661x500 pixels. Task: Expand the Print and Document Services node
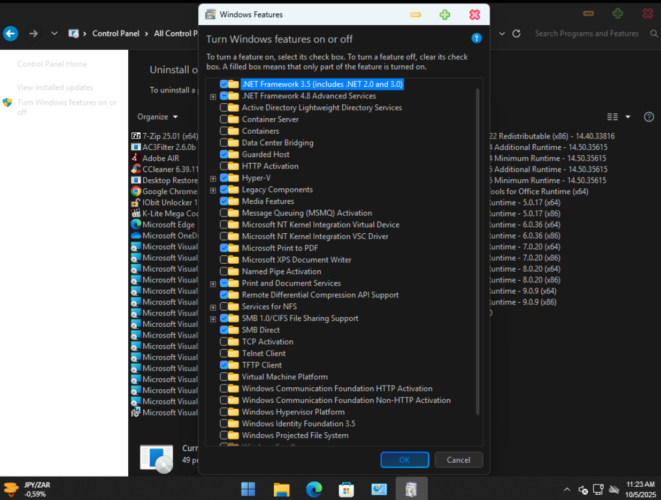pos(213,284)
